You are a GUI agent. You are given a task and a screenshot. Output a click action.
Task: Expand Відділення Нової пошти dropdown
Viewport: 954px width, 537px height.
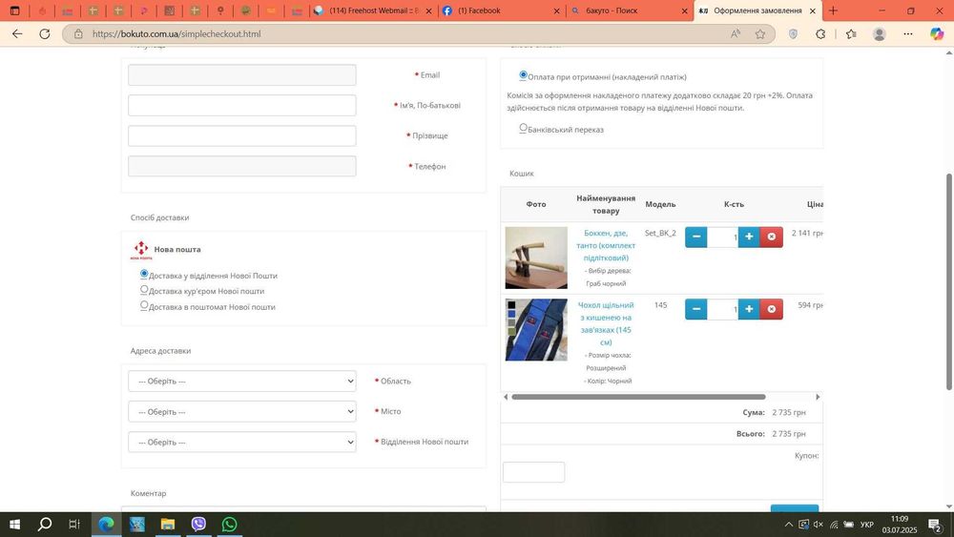pyautogui.click(x=242, y=443)
